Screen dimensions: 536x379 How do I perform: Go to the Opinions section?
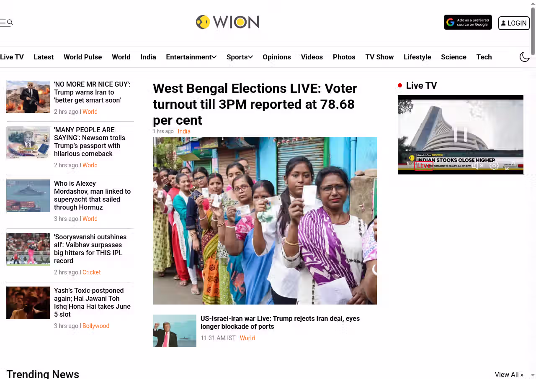coord(276,57)
